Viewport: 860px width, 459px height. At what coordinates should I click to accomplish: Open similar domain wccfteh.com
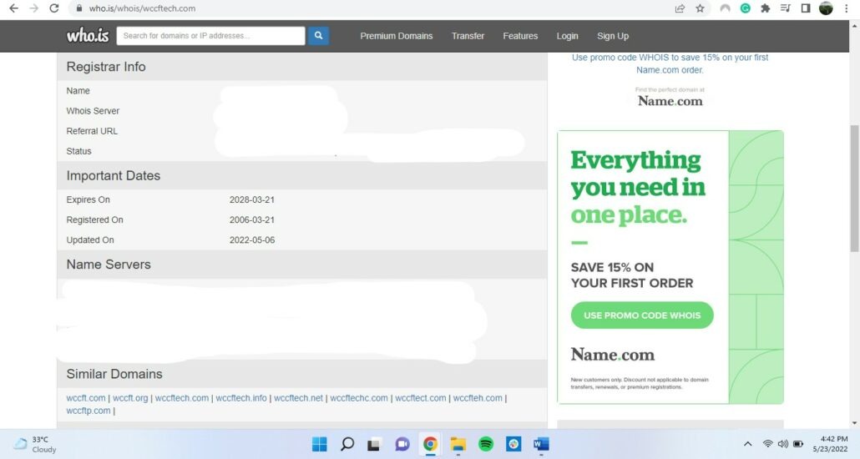(x=478, y=398)
